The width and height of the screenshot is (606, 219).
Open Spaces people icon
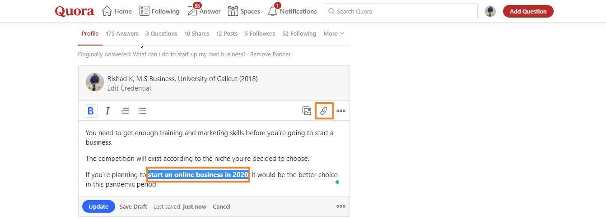[233, 11]
